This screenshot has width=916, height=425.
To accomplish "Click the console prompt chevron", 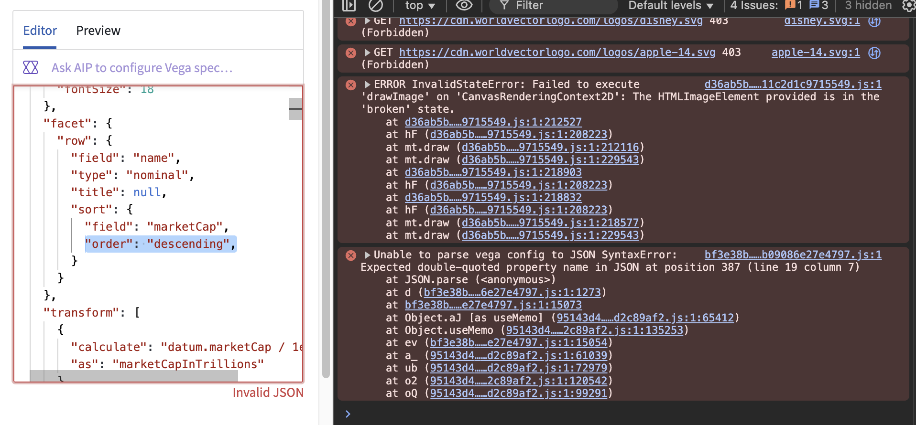I will (348, 414).
